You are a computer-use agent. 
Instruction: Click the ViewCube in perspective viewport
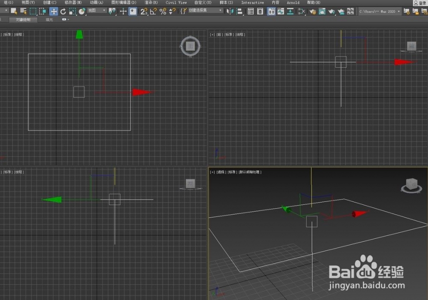[412, 186]
